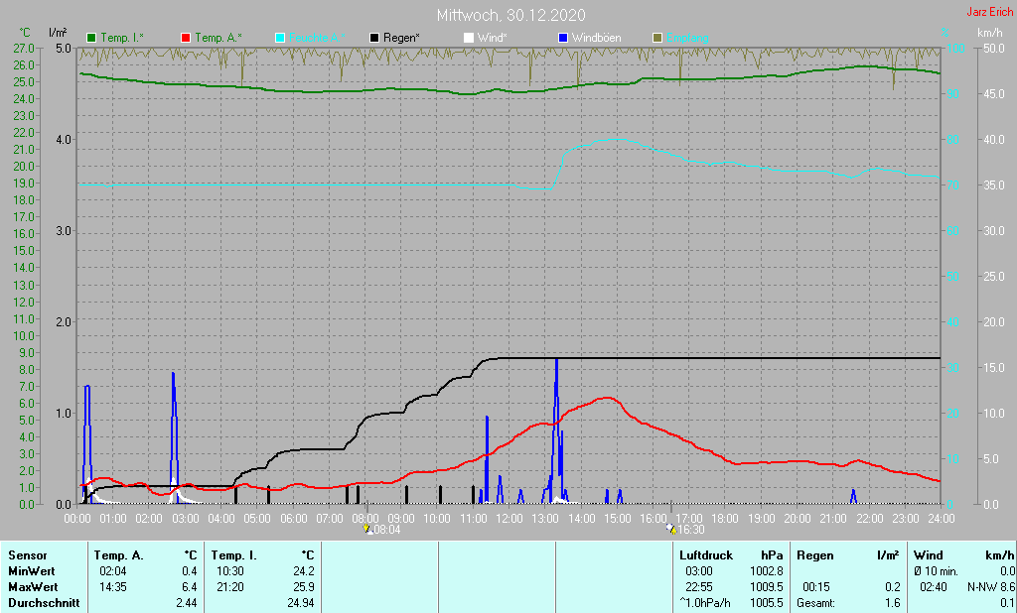The height and width of the screenshot is (613, 1017).
Task: Click the date title Mittwoch, 30.12.2020
Action: (510, 15)
